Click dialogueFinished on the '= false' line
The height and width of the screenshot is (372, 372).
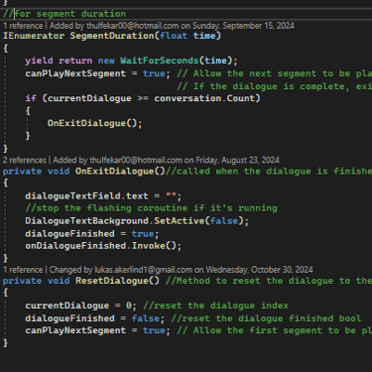(x=70, y=318)
